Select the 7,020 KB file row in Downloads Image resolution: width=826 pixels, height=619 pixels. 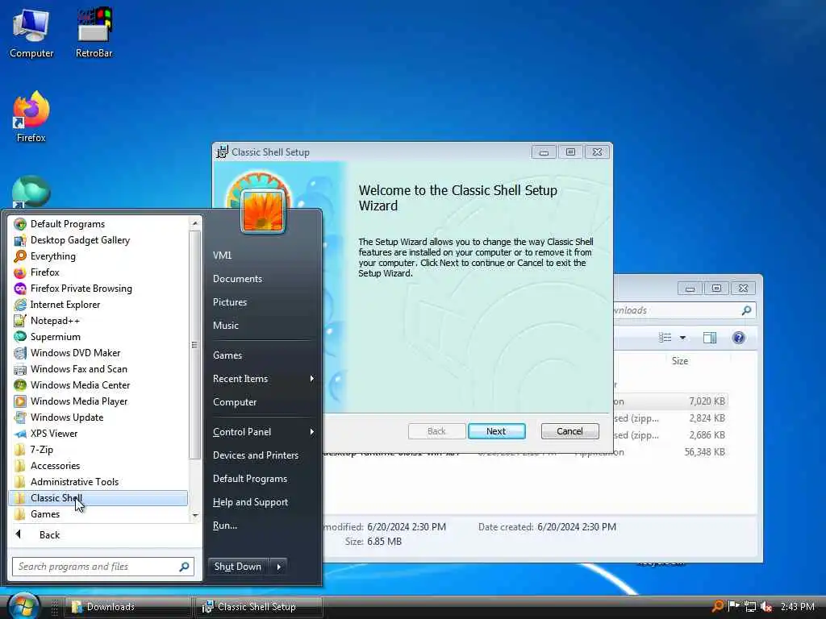(670, 401)
